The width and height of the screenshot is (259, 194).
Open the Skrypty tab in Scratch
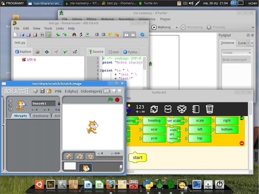tap(20, 116)
